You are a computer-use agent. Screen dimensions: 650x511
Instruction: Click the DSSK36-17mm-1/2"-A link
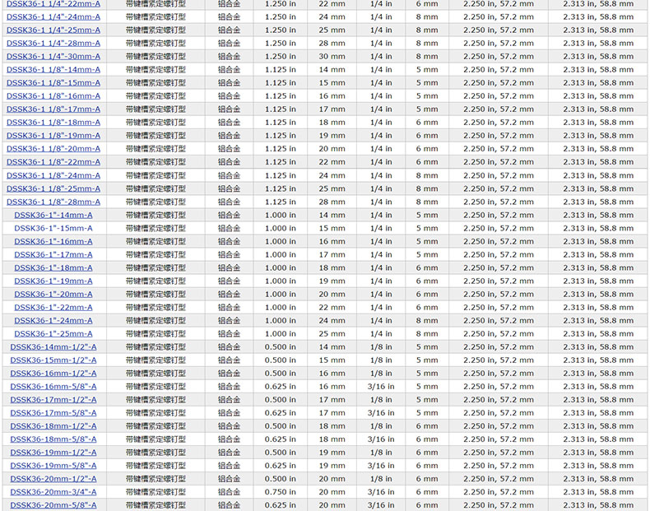pyautogui.click(x=53, y=399)
